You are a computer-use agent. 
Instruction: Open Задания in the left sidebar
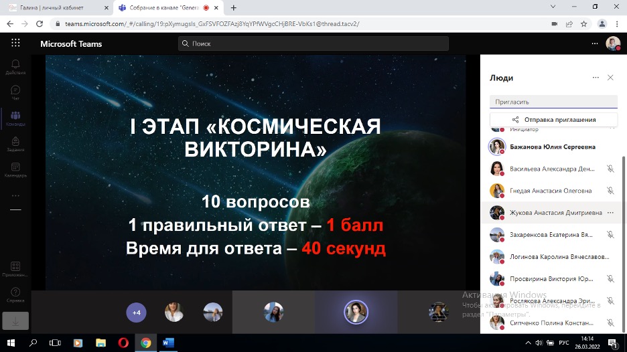pos(15,145)
